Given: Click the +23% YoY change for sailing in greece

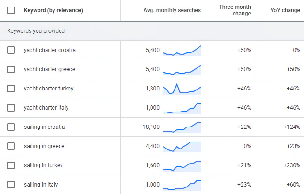Looking at the screenshot, I should [293, 146].
